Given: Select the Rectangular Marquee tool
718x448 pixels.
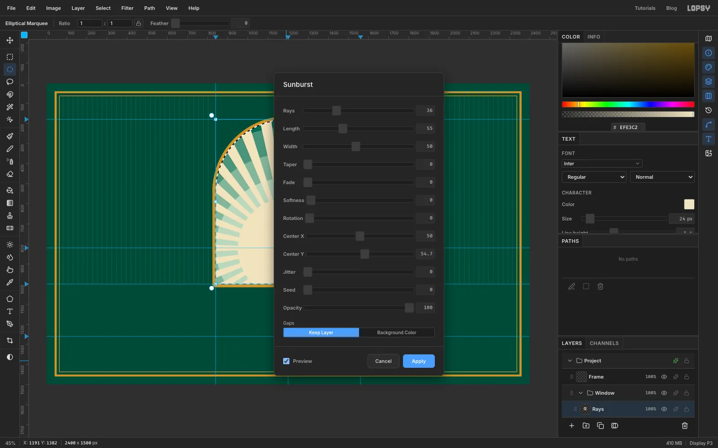Looking at the screenshot, I should pos(10,57).
